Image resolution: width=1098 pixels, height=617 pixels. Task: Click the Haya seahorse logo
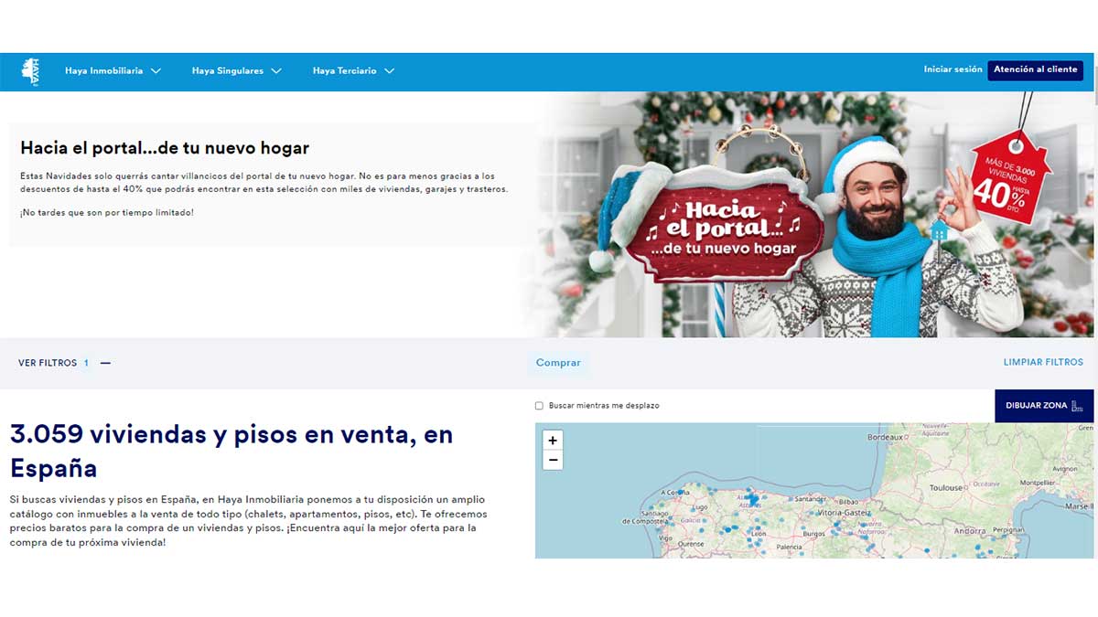coord(33,70)
